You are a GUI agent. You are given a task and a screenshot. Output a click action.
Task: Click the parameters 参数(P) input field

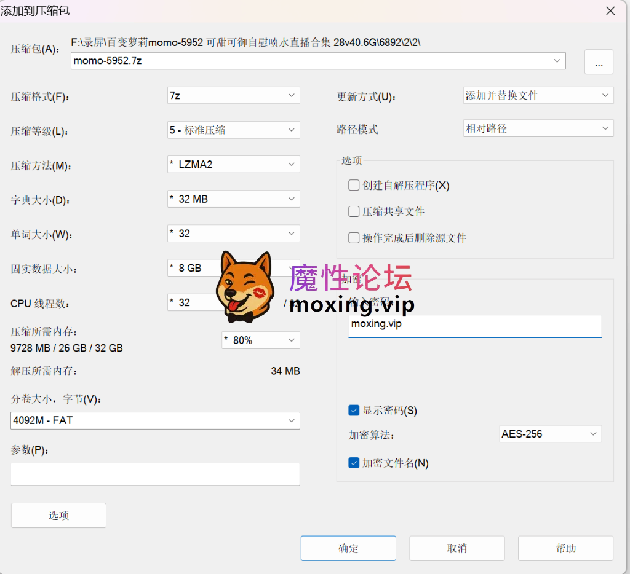coord(155,474)
